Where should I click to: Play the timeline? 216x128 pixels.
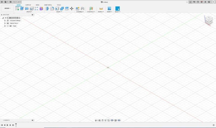pyautogui.click(x=8, y=125)
